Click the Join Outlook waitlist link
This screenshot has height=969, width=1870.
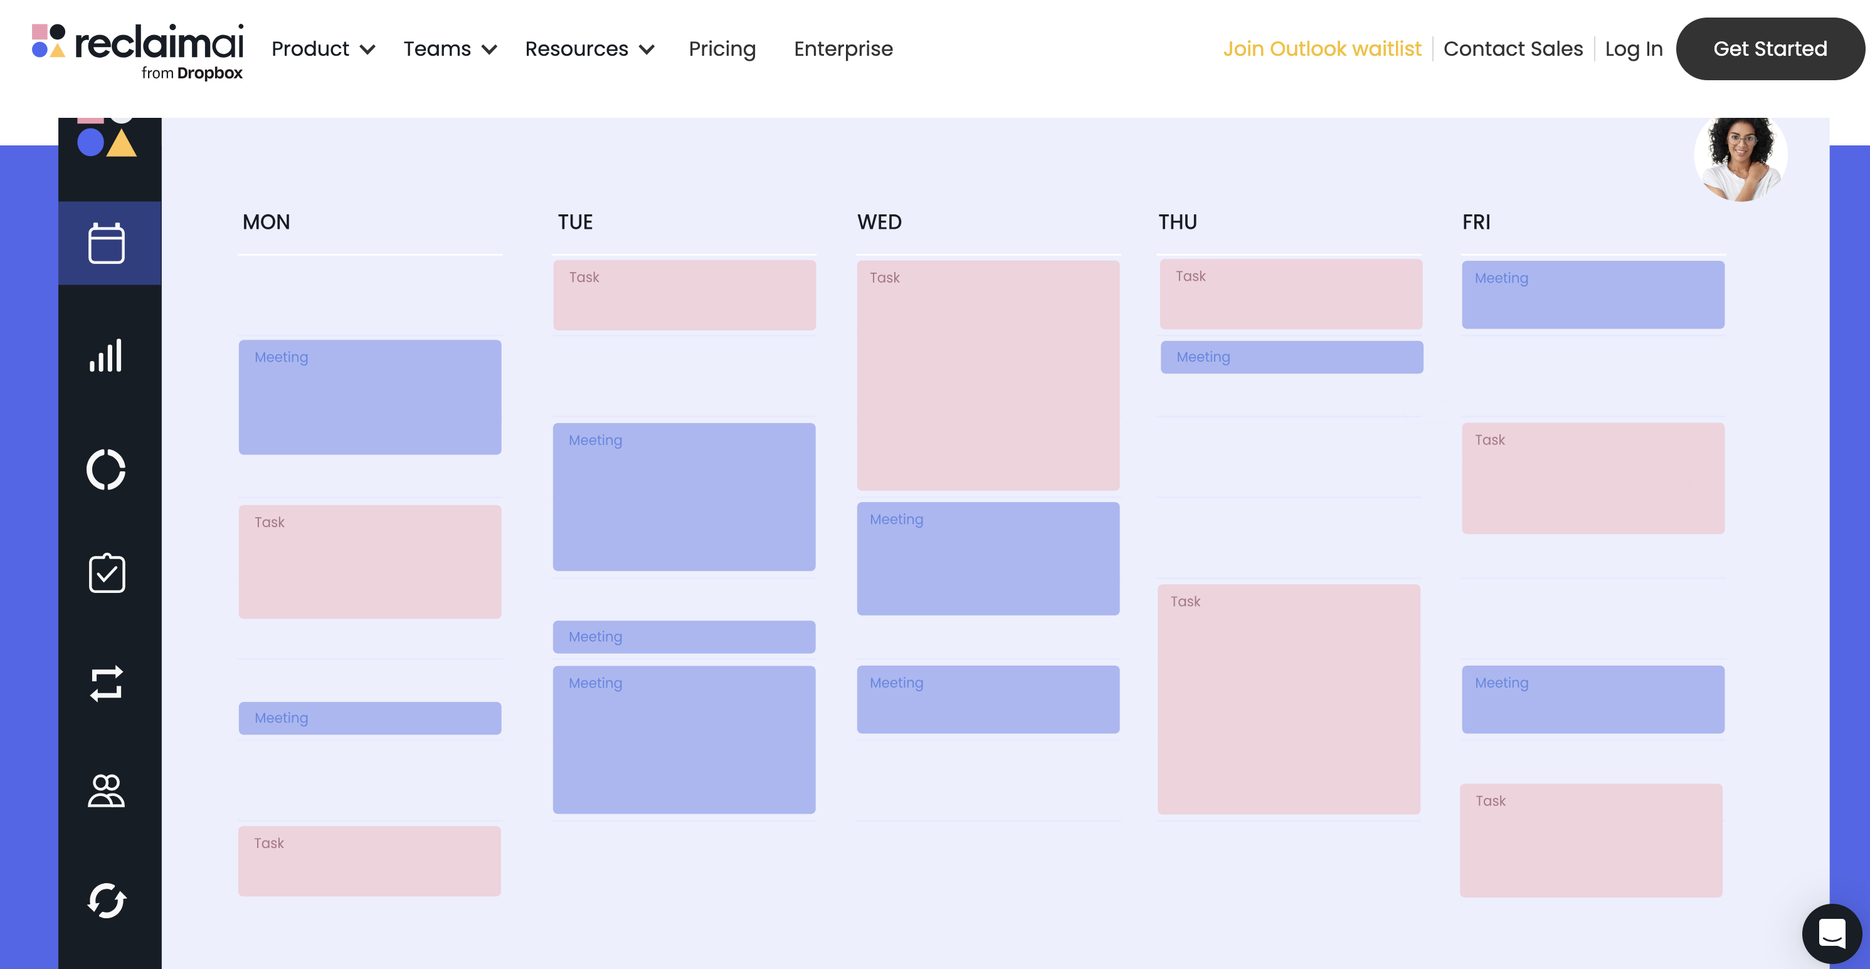(1321, 49)
